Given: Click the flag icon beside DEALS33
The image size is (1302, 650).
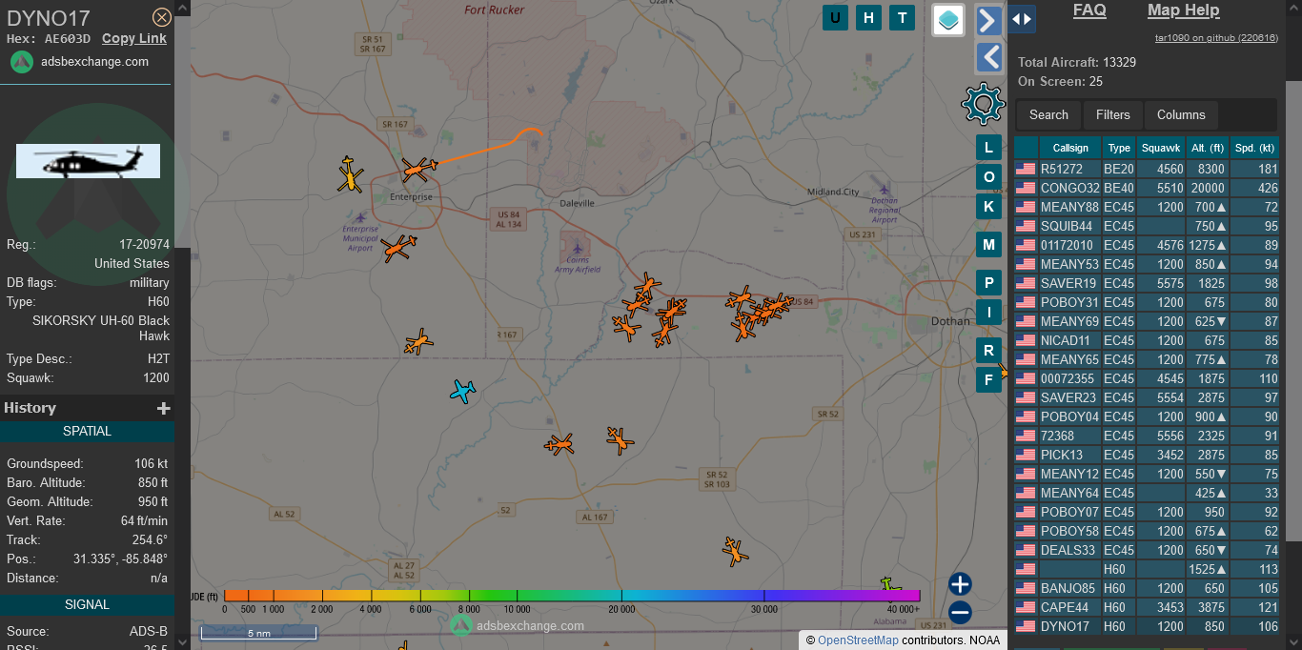Looking at the screenshot, I should (1026, 550).
